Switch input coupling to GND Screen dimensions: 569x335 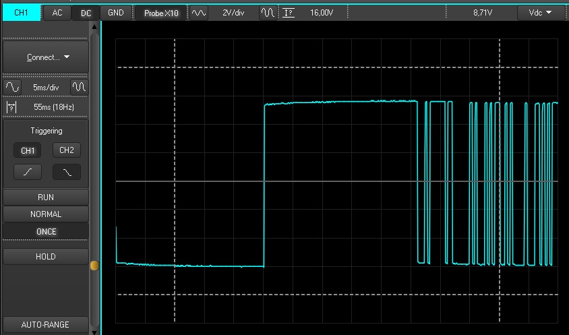click(x=116, y=13)
